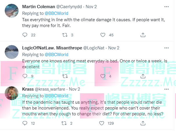The image size is (176, 131).
Task: Open more options on Martin Coleman's tweet
Action: [x=166, y=6]
